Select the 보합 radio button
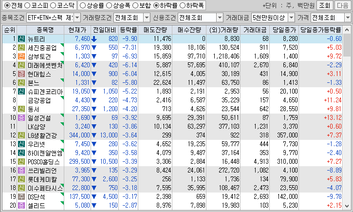This screenshot has width=353, height=212. 135,5
